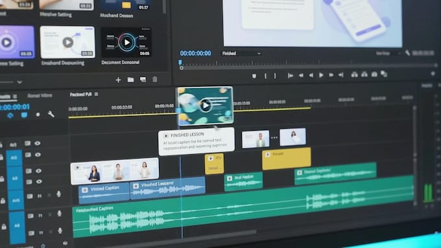Viewport: 441px width, 248px height.
Task: Create a new bin with the folder icon
Action: [x=130, y=80]
